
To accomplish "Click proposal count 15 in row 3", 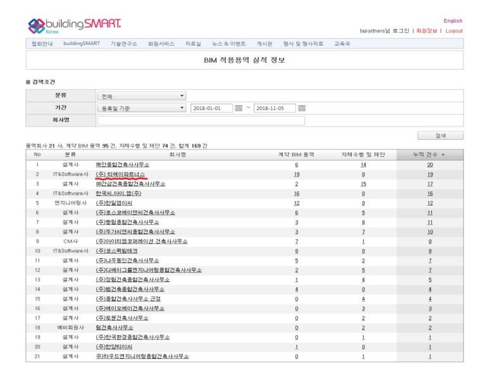I will pos(363,184).
